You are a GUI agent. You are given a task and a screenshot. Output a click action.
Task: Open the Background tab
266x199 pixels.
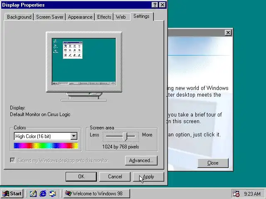pyautogui.click(x=19, y=17)
